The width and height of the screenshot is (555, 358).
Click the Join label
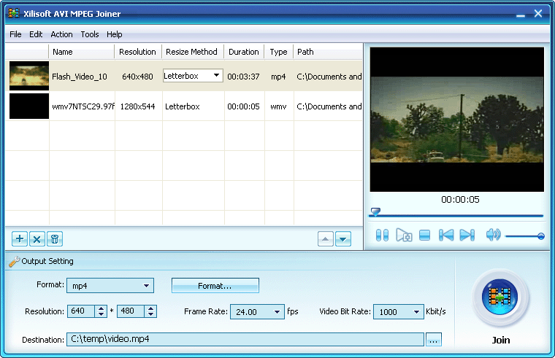(x=501, y=340)
